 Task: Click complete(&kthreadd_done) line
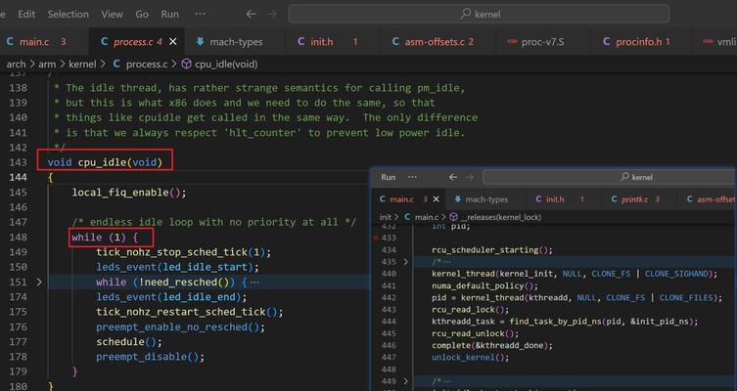click(492, 345)
